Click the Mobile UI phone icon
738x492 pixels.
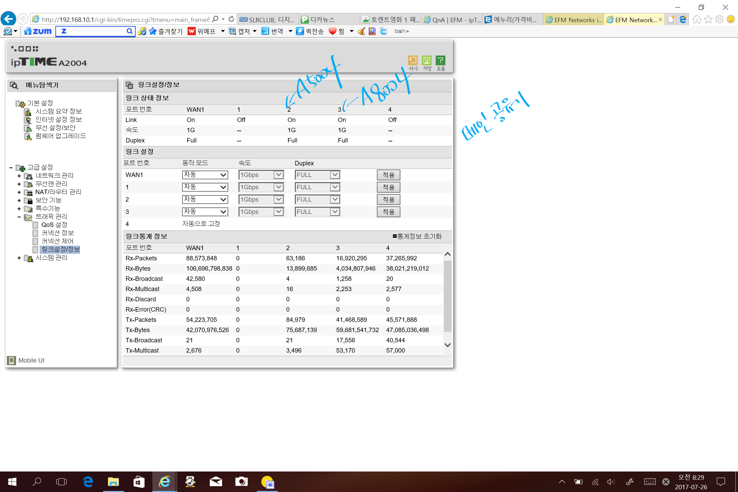click(11, 360)
